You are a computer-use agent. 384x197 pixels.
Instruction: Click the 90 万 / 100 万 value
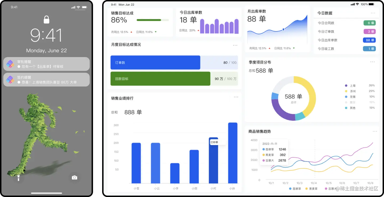pyautogui.click(x=225, y=79)
